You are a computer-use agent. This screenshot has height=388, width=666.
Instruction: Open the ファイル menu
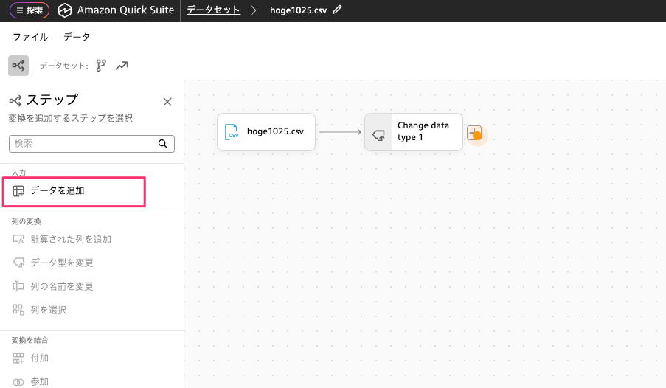[30, 37]
